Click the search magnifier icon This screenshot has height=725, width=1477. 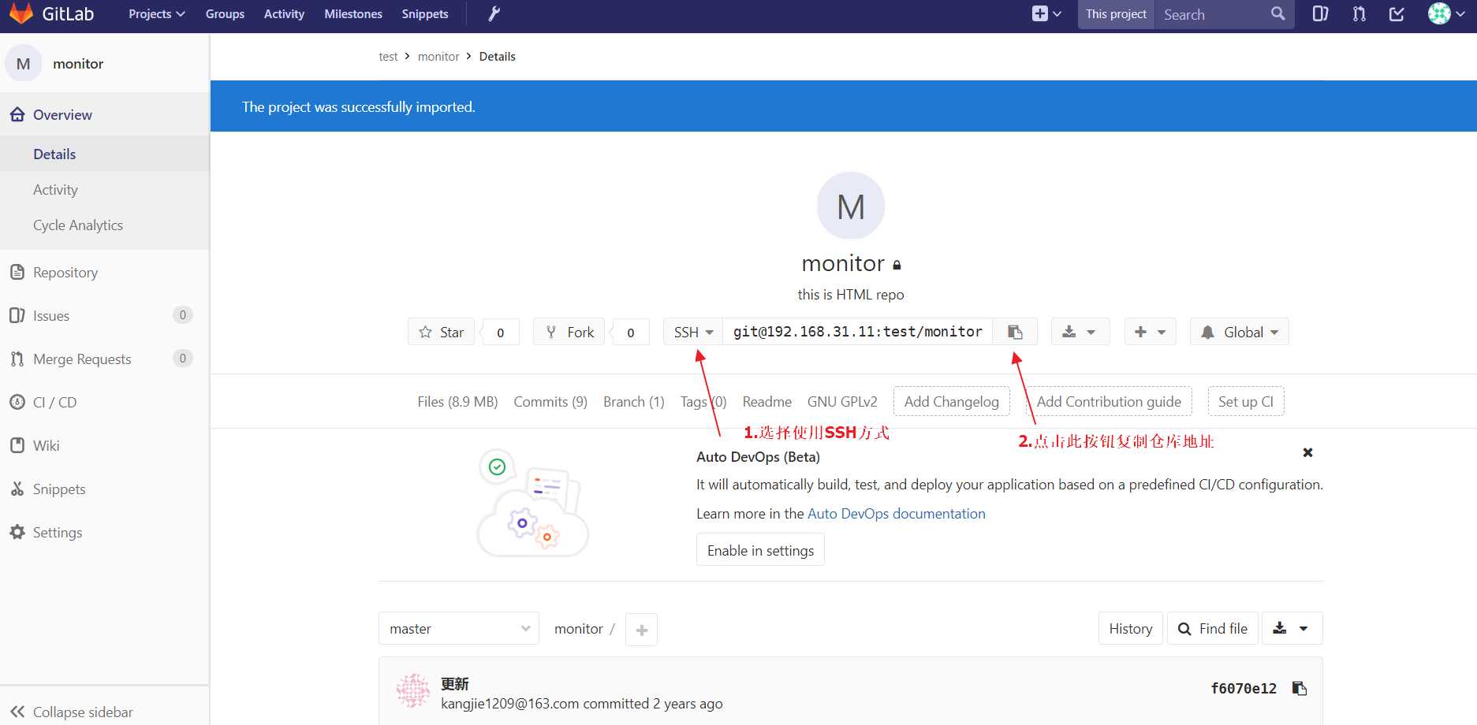[1277, 14]
